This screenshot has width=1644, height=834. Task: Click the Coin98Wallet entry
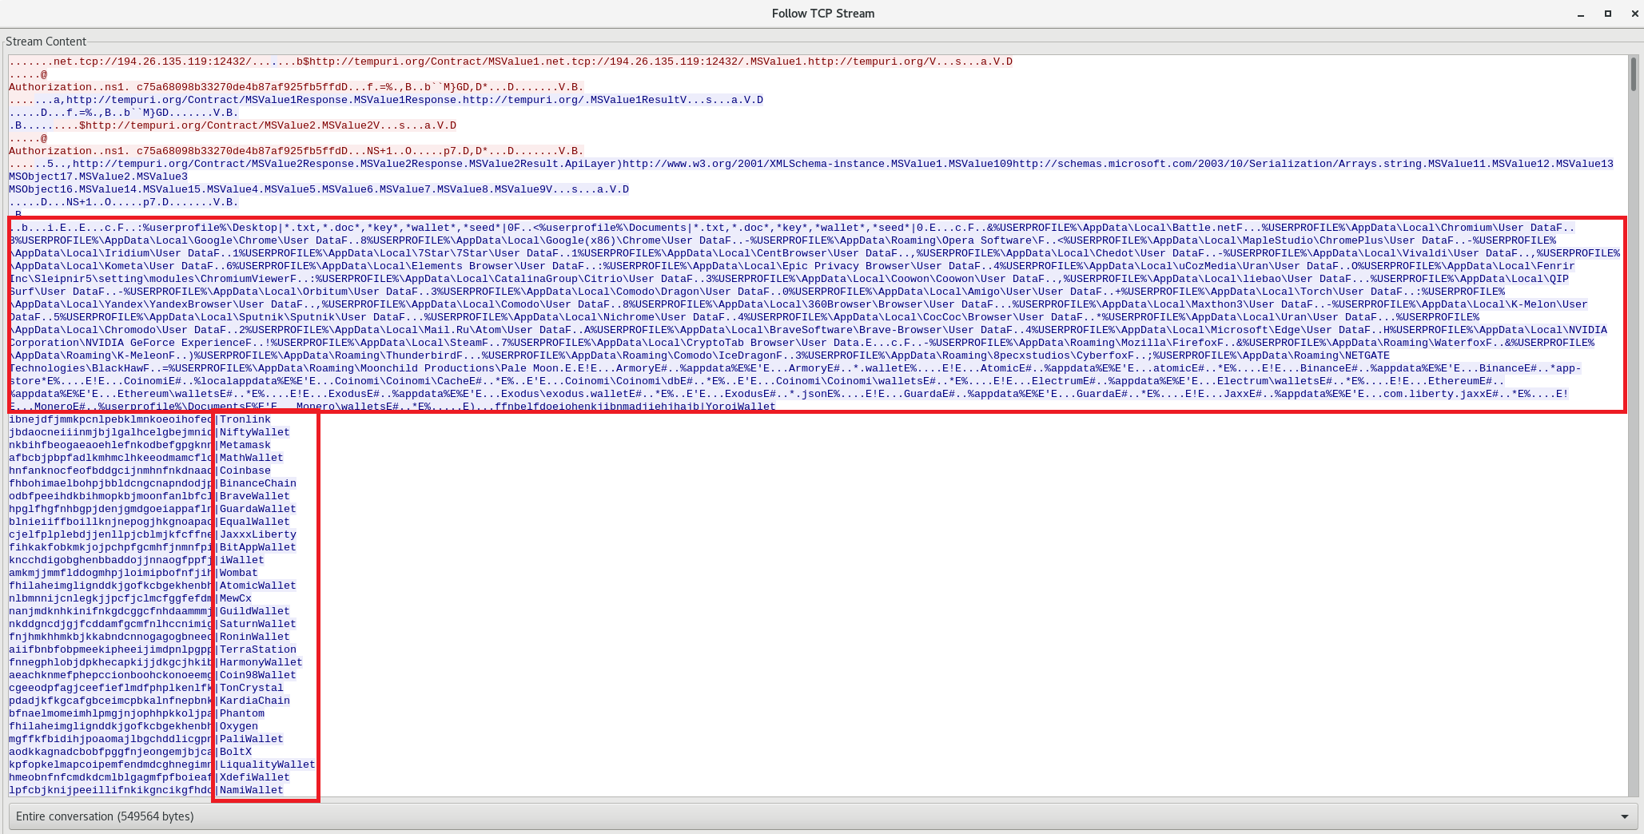point(257,675)
